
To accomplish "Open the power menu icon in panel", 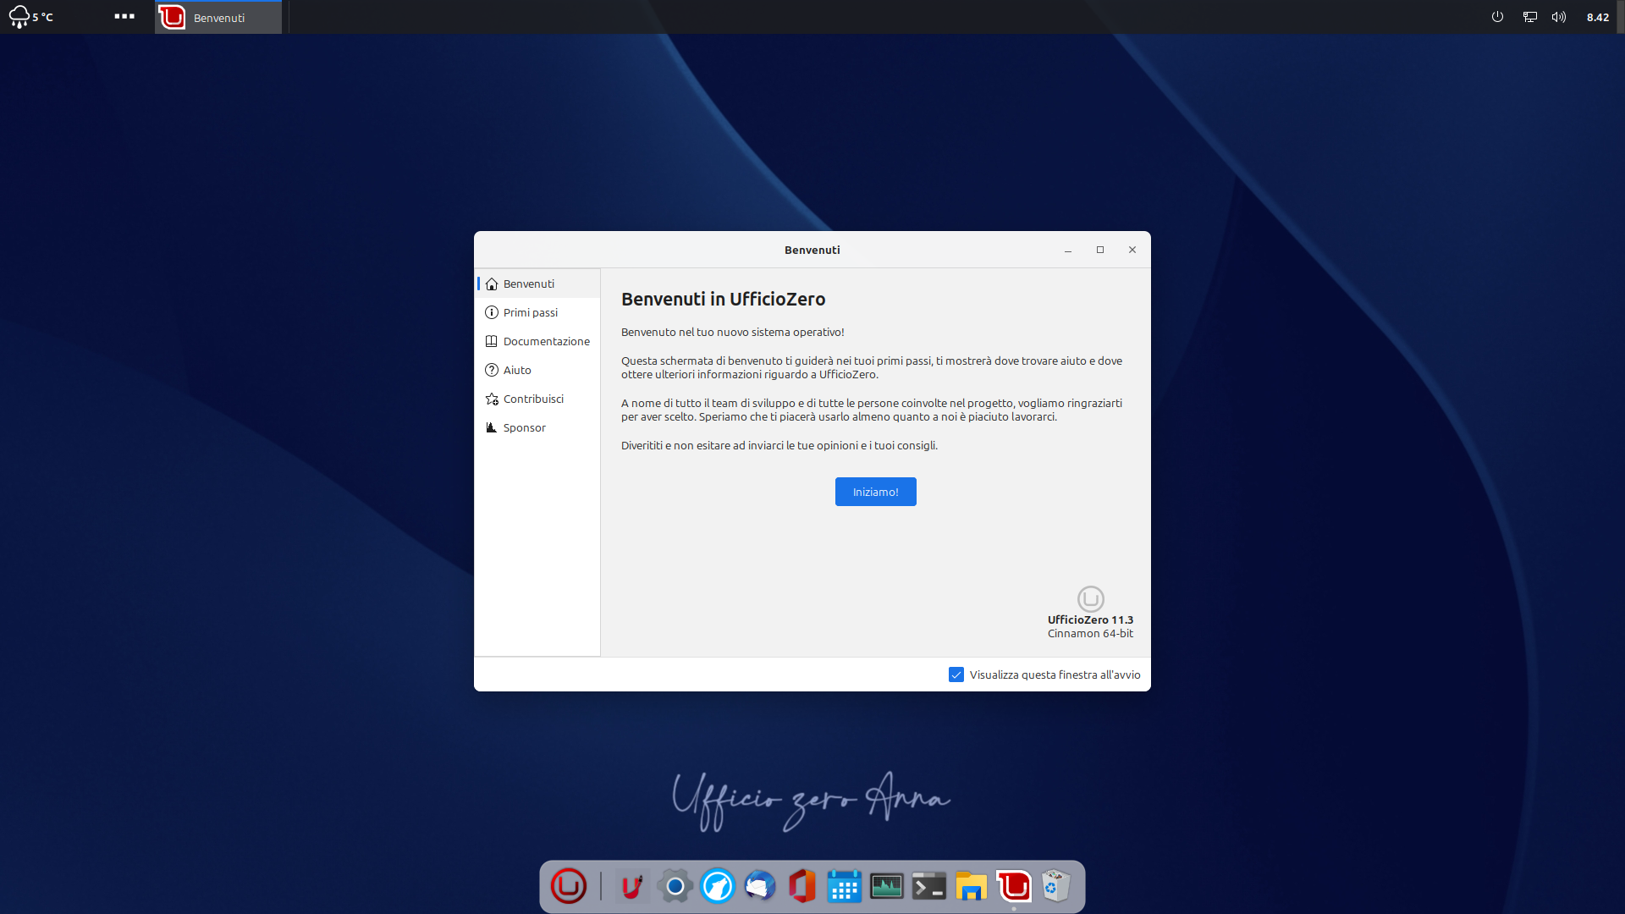I will click(x=1497, y=17).
